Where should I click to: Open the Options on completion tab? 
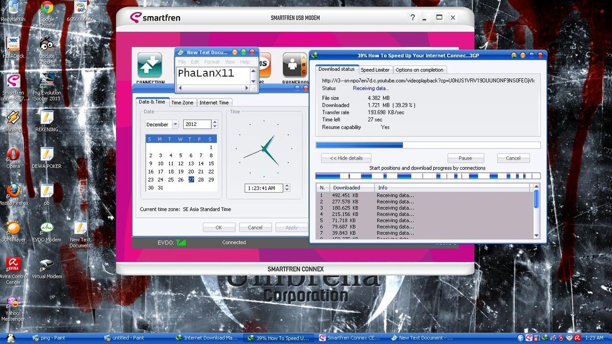point(419,70)
